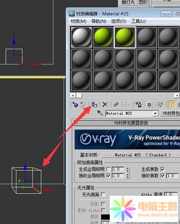The image size is (180, 224).
Task: Click the 接收焦散 value field
Action: (172, 176)
